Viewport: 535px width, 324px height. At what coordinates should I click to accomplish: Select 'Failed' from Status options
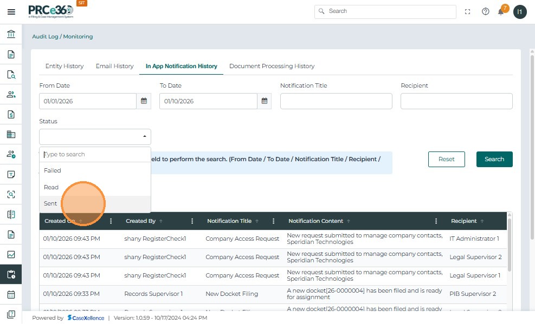(x=53, y=170)
